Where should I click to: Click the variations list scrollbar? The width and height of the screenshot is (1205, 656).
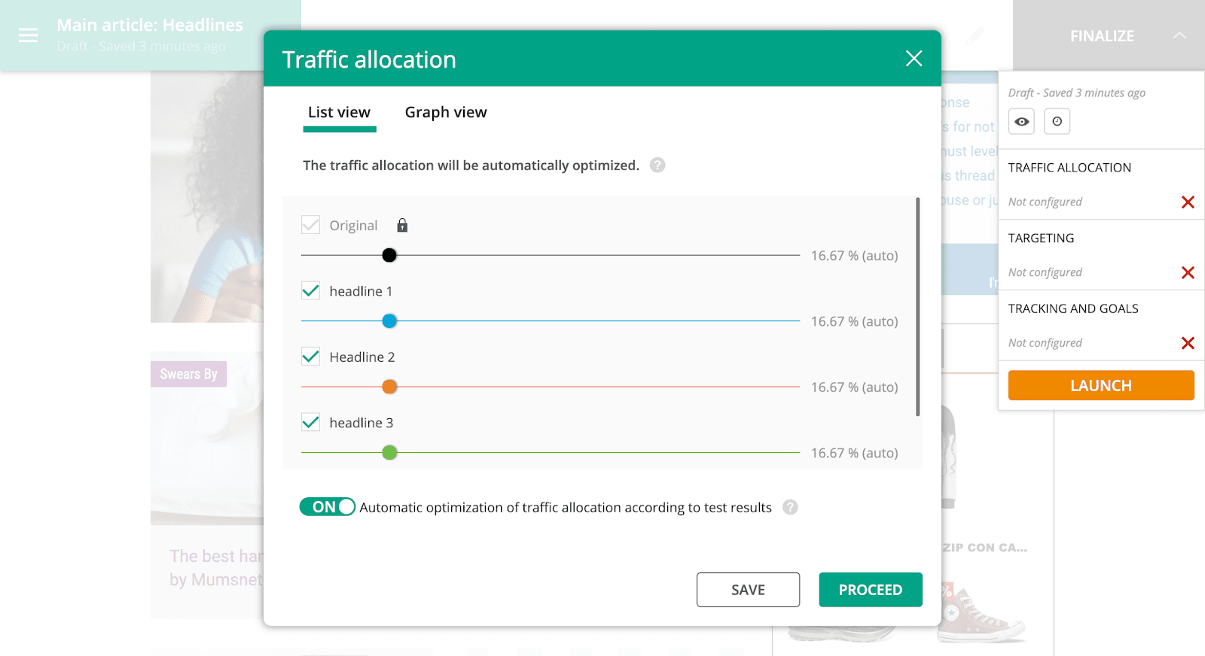[x=917, y=307]
